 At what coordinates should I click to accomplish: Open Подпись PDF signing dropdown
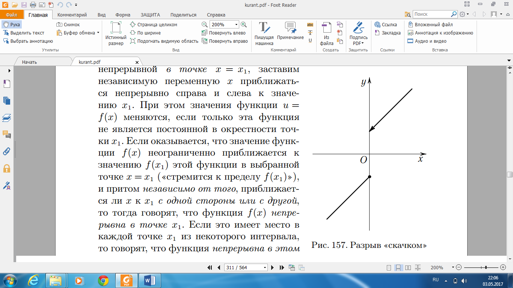(x=358, y=34)
